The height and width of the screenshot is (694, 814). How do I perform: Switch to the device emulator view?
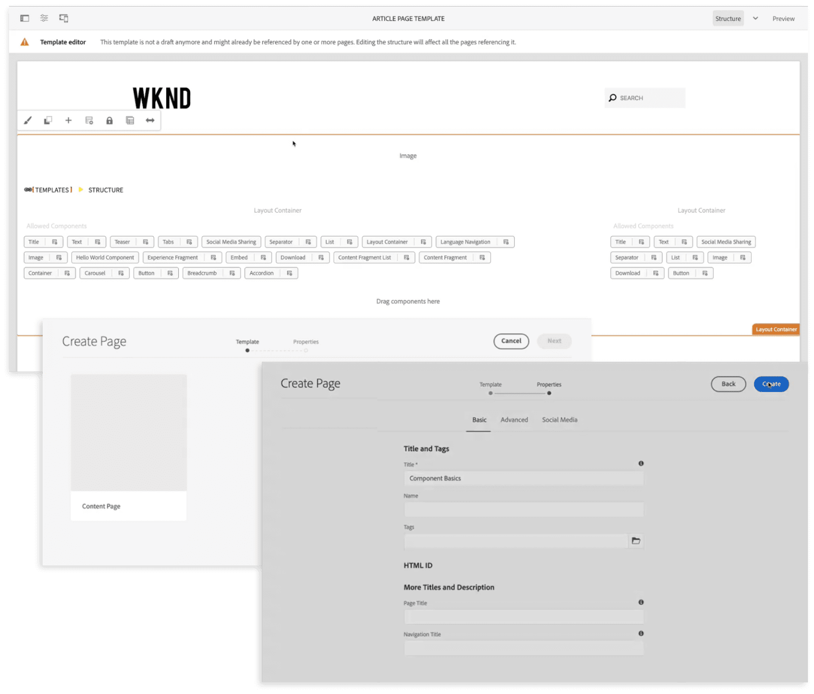click(64, 18)
